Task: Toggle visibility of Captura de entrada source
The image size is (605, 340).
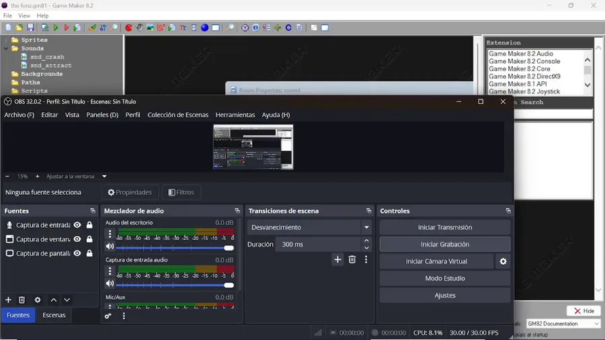Action: coord(77,225)
